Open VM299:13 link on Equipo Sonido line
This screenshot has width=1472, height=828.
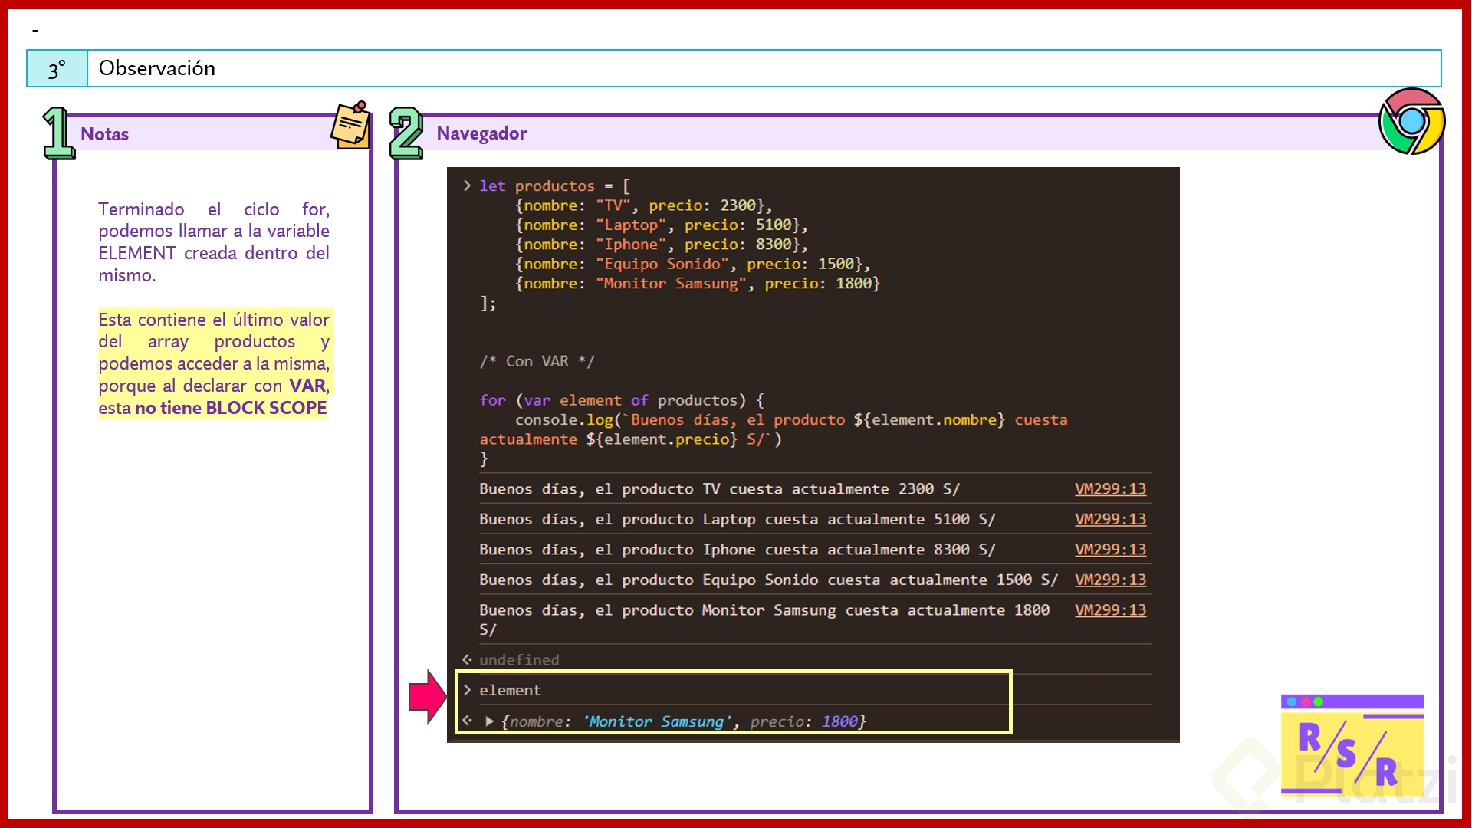pyautogui.click(x=1110, y=580)
